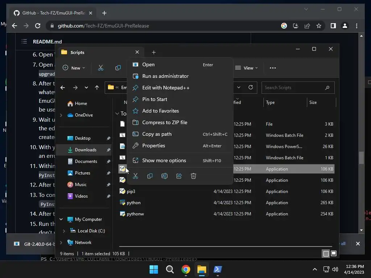This screenshot has width=371, height=278.
Task: Click Open in the context menu
Action: tap(180, 64)
